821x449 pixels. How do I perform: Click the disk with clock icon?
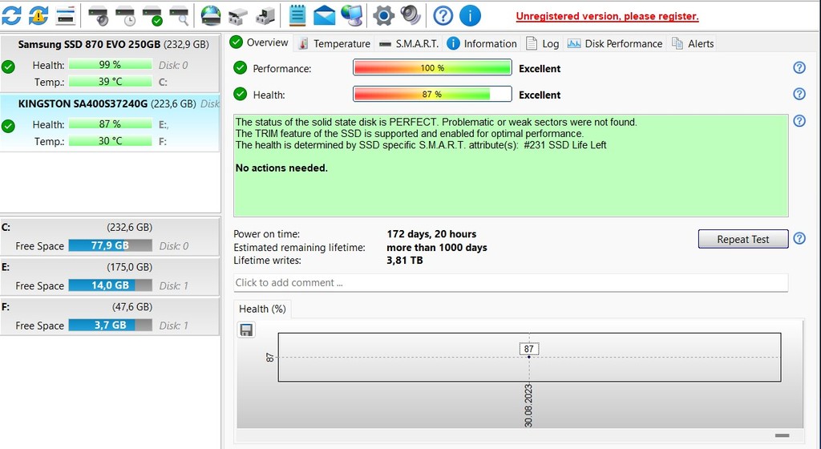pyautogui.click(x=125, y=15)
